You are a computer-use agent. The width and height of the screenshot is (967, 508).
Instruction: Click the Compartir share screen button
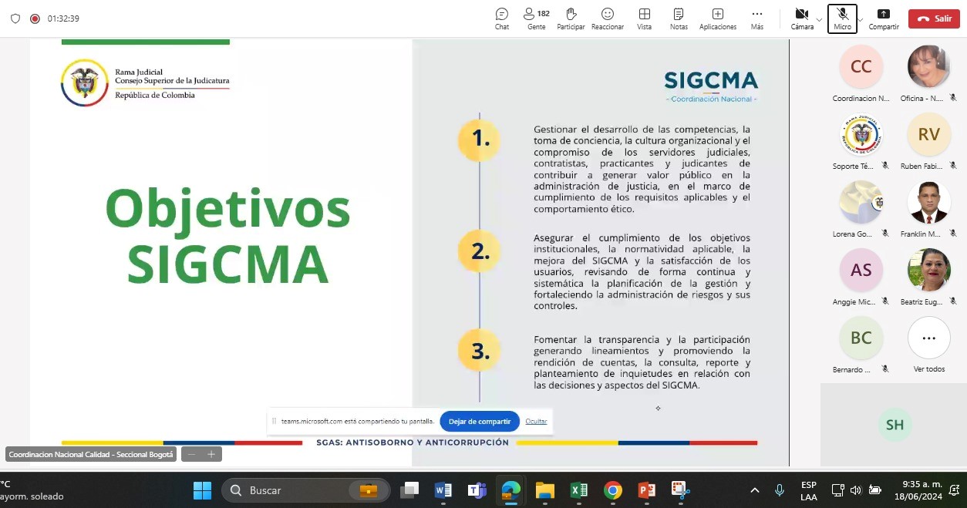(884, 19)
